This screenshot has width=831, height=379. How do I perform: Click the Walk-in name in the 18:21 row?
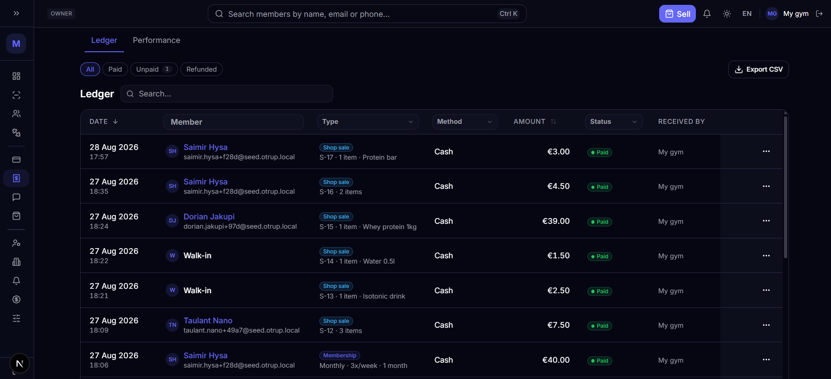coord(198,291)
